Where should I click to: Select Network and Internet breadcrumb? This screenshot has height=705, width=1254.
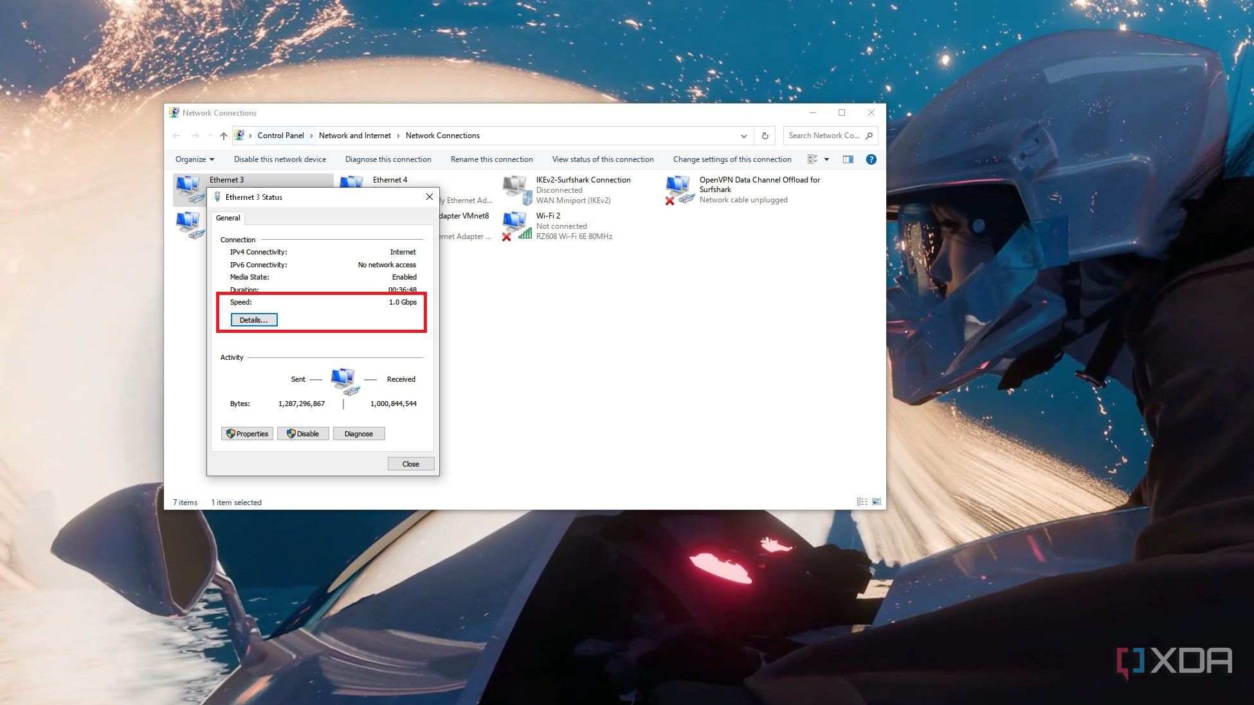(x=355, y=136)
